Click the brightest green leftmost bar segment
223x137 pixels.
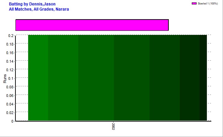(x=38, y=78)
